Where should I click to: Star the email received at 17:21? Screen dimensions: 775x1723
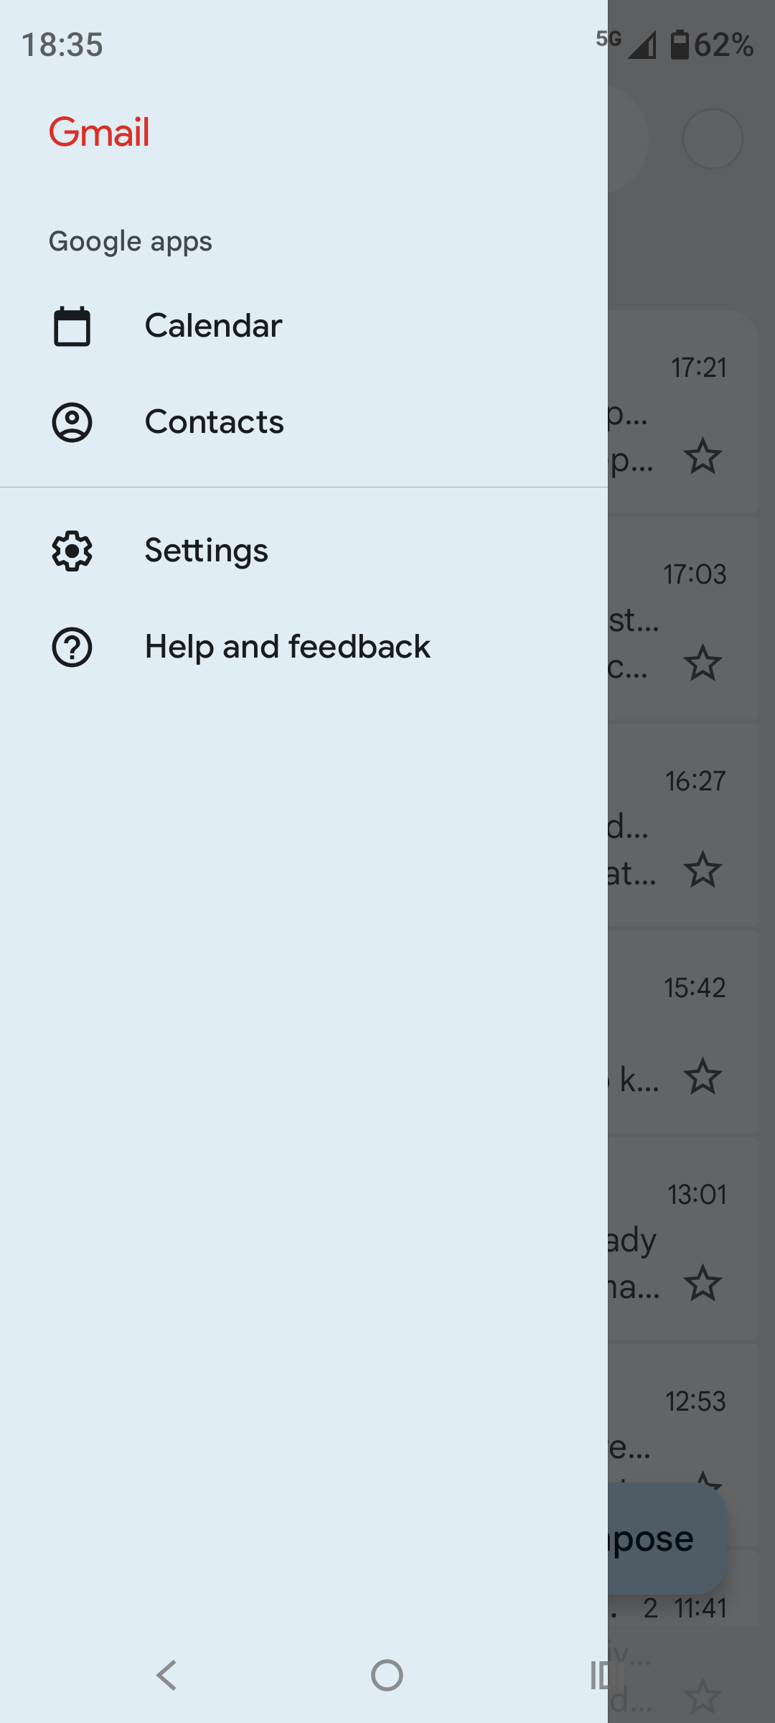click(x=703, y=457)
